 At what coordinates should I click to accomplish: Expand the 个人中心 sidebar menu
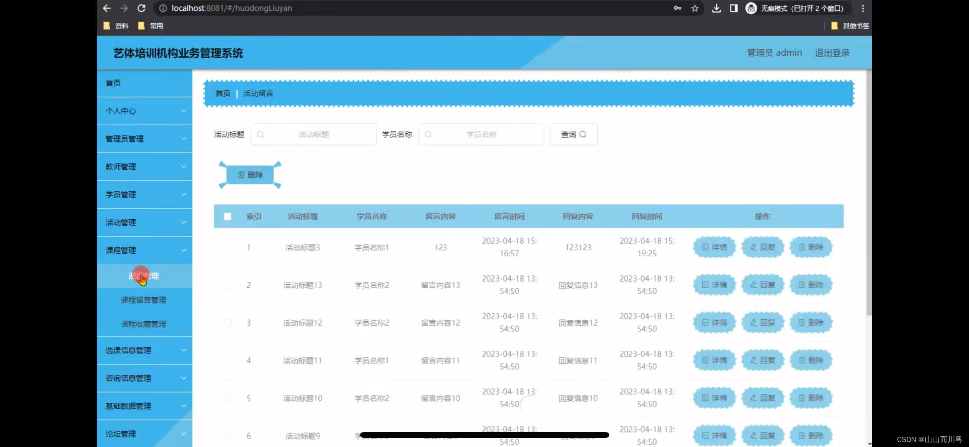(x=144, y=111)
